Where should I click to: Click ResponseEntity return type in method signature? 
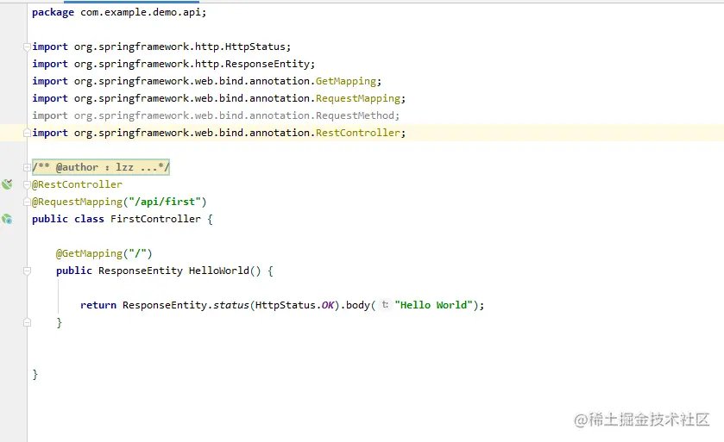pos(141,271)
